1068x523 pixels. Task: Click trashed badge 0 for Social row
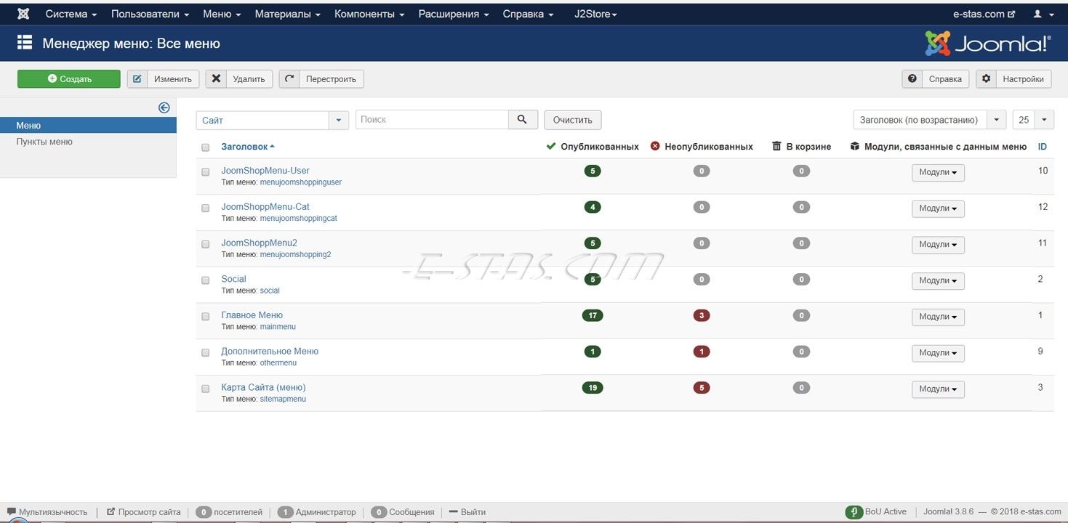click(x=801, y=279)
